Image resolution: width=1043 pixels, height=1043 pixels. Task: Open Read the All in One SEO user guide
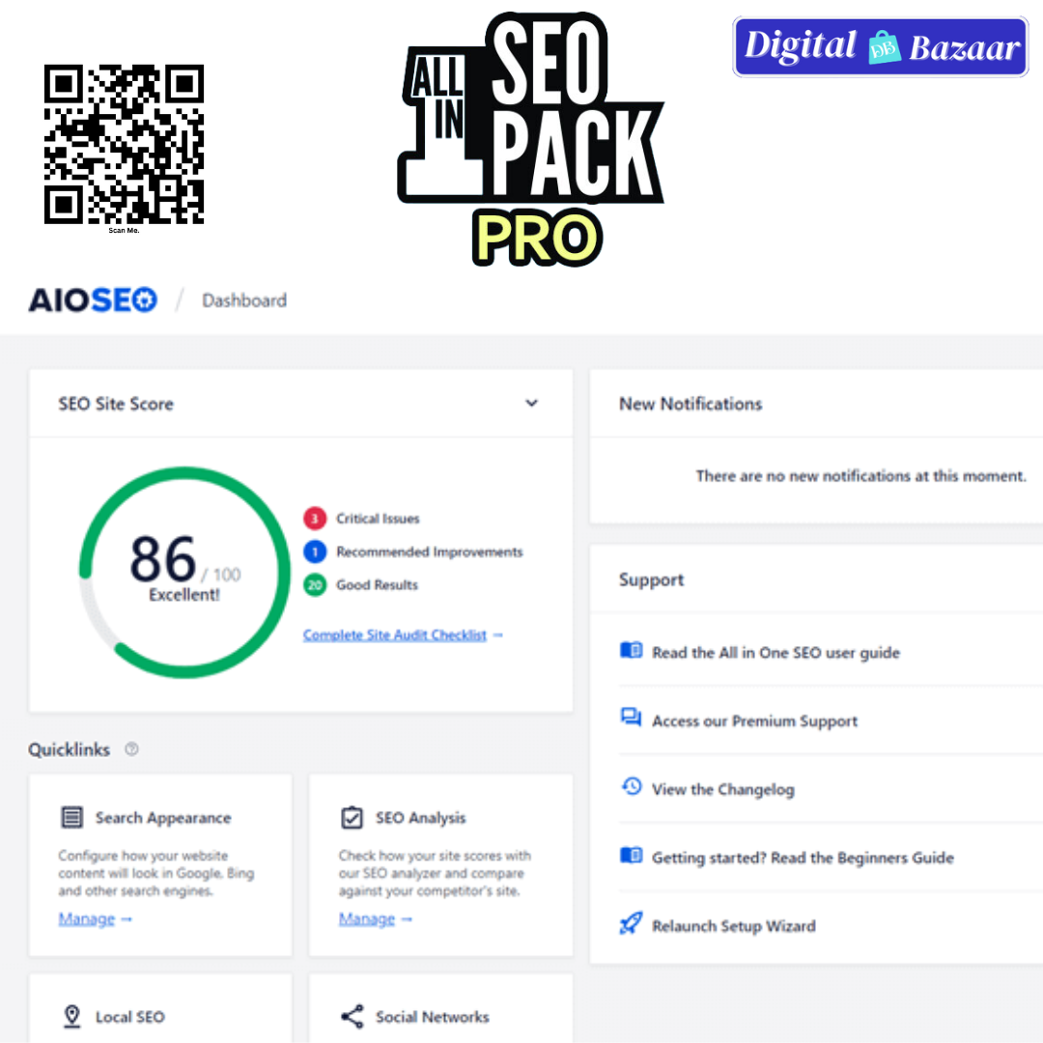click(775, 653)
